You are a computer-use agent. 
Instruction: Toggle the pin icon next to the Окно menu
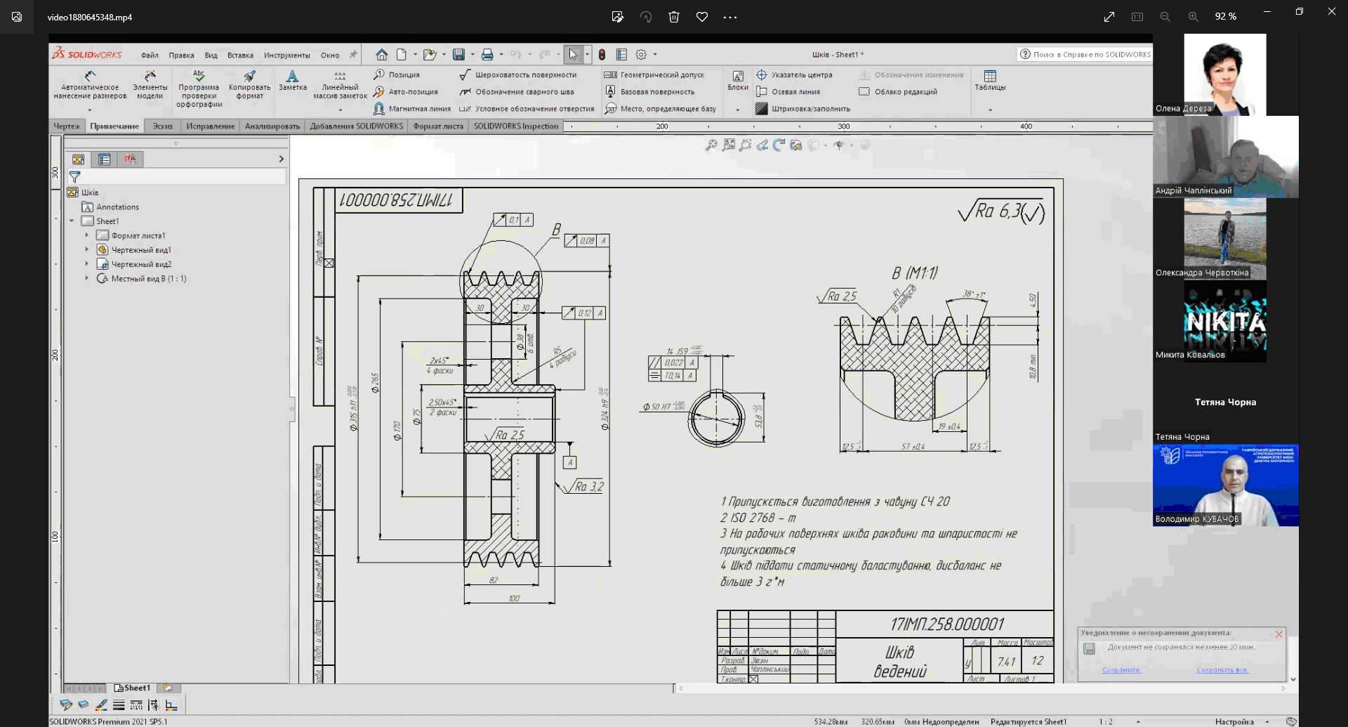[x=353, y=55]
